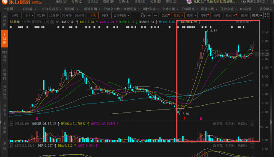The height and width of the screenshot is (157, 274).
Task: Click the 8.57 high price label
Action: 214,31
